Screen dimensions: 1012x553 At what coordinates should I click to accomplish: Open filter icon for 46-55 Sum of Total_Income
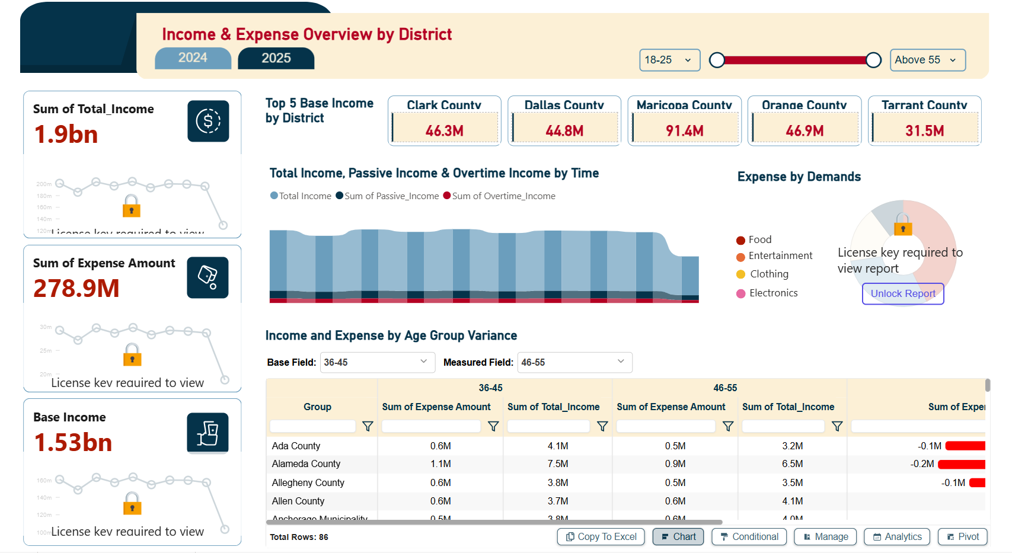point(837,426)
